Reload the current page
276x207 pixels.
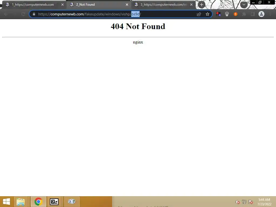click(x=23, y=14)
